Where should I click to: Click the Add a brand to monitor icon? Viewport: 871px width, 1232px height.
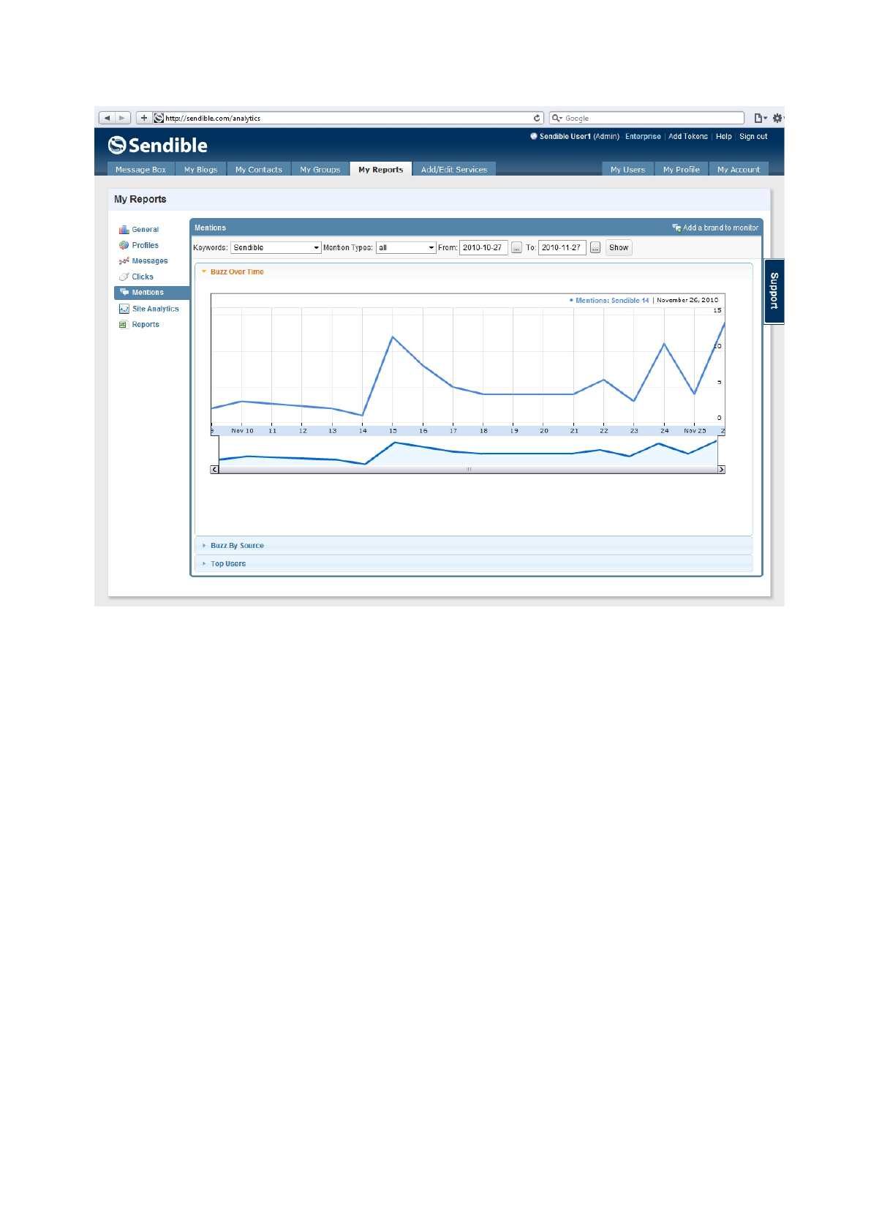point(676,228)
